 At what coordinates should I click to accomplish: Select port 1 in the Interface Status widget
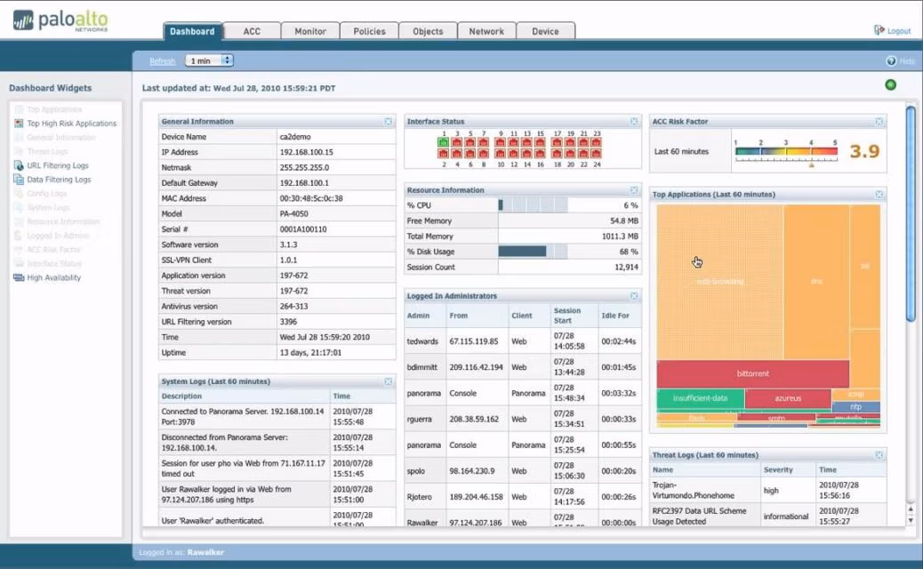point(442,141)
